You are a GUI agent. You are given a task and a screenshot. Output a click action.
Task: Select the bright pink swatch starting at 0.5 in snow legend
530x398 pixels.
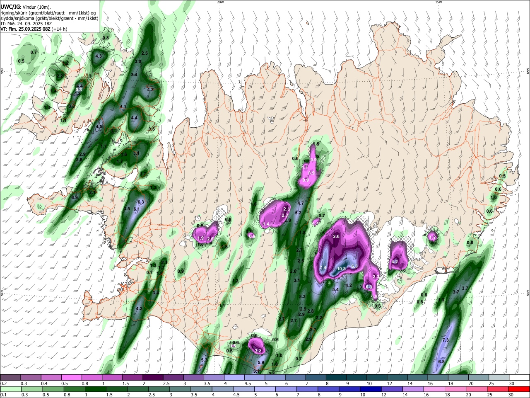click(x=71, y=378)
